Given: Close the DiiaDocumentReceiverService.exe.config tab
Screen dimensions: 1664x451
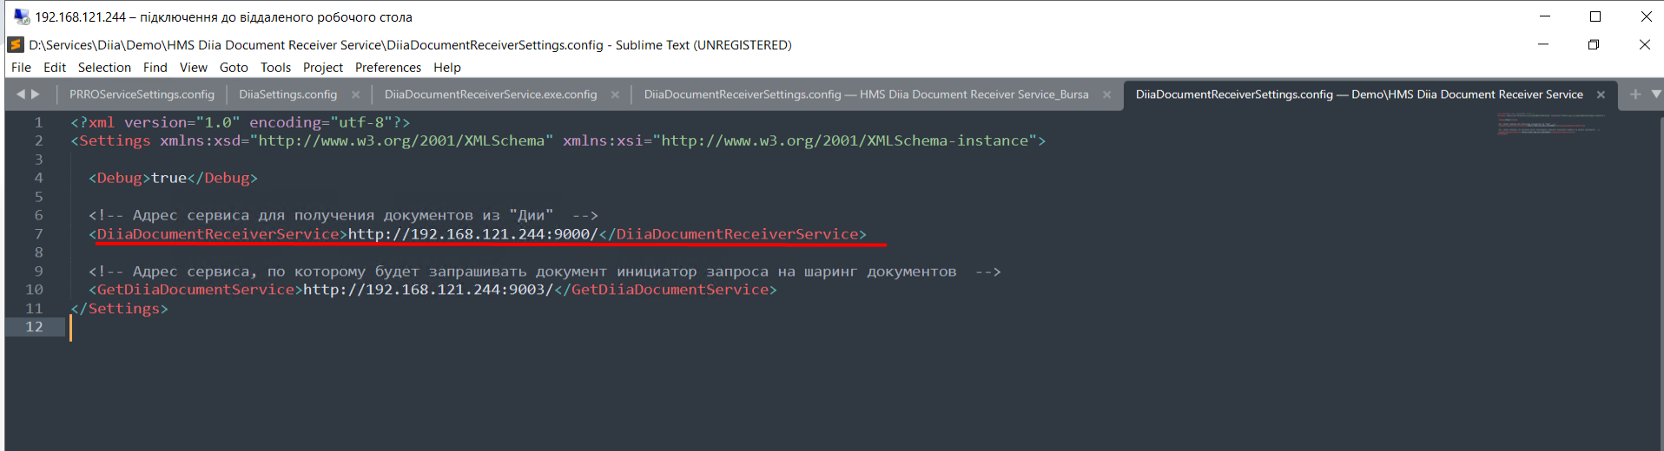Looking at the screenshot, I should 615,95.
